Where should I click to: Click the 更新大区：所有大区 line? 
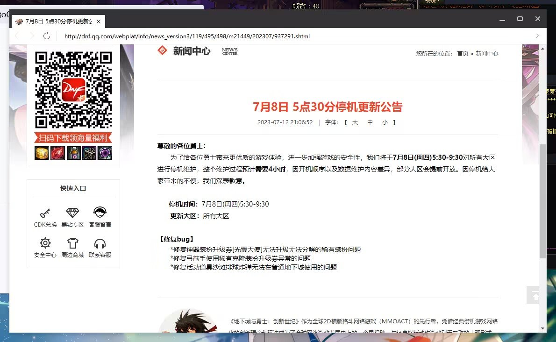(x=200, y=216)
